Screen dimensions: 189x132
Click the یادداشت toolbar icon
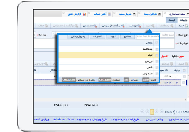[172, 26]
